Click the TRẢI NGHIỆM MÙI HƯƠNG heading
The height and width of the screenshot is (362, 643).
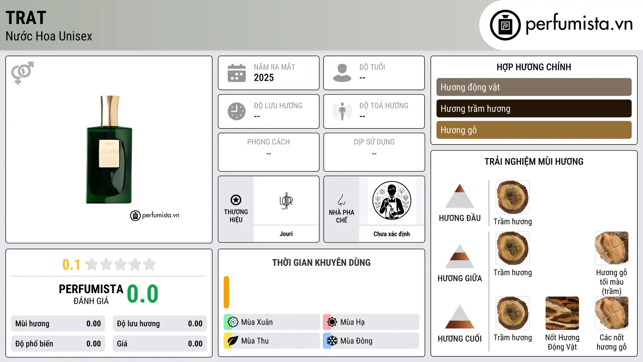(x=534, y=162)
